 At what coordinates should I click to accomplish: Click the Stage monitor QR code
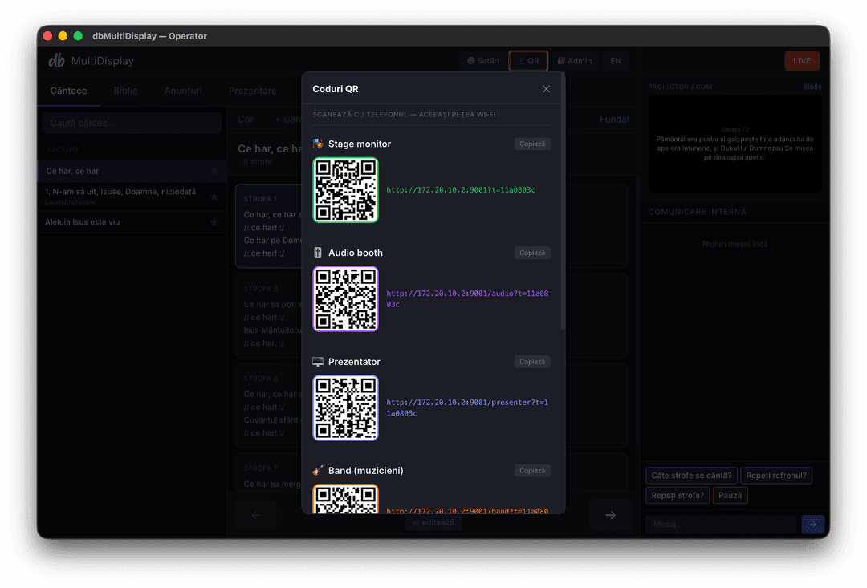tap(345, 190)
